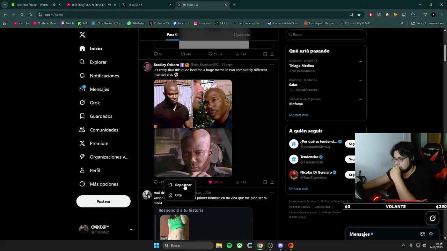Open the TikTok bookmark
447x251 pixels.
221,23
